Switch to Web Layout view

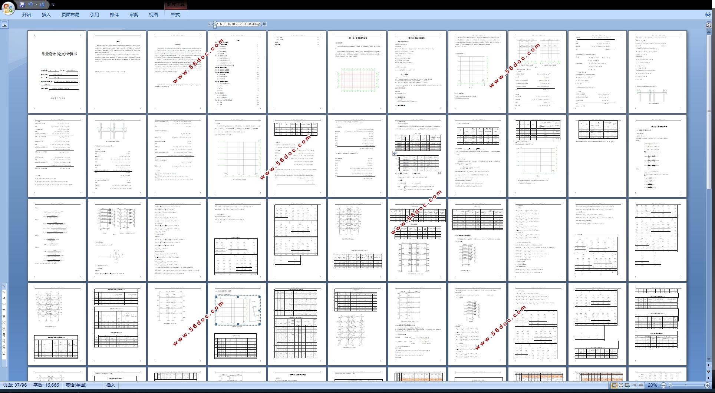[627, 386]
